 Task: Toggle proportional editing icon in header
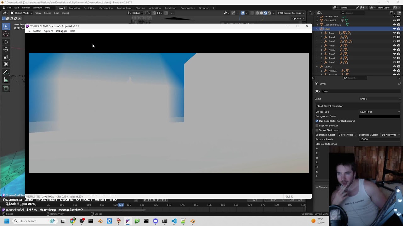(x=166, y=13)
